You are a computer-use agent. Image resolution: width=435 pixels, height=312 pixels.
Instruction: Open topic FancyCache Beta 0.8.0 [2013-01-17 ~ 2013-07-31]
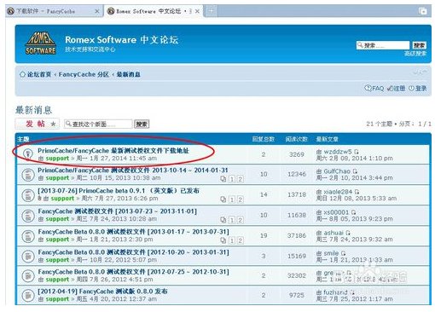pyautogui.click(x=133, y=232)
